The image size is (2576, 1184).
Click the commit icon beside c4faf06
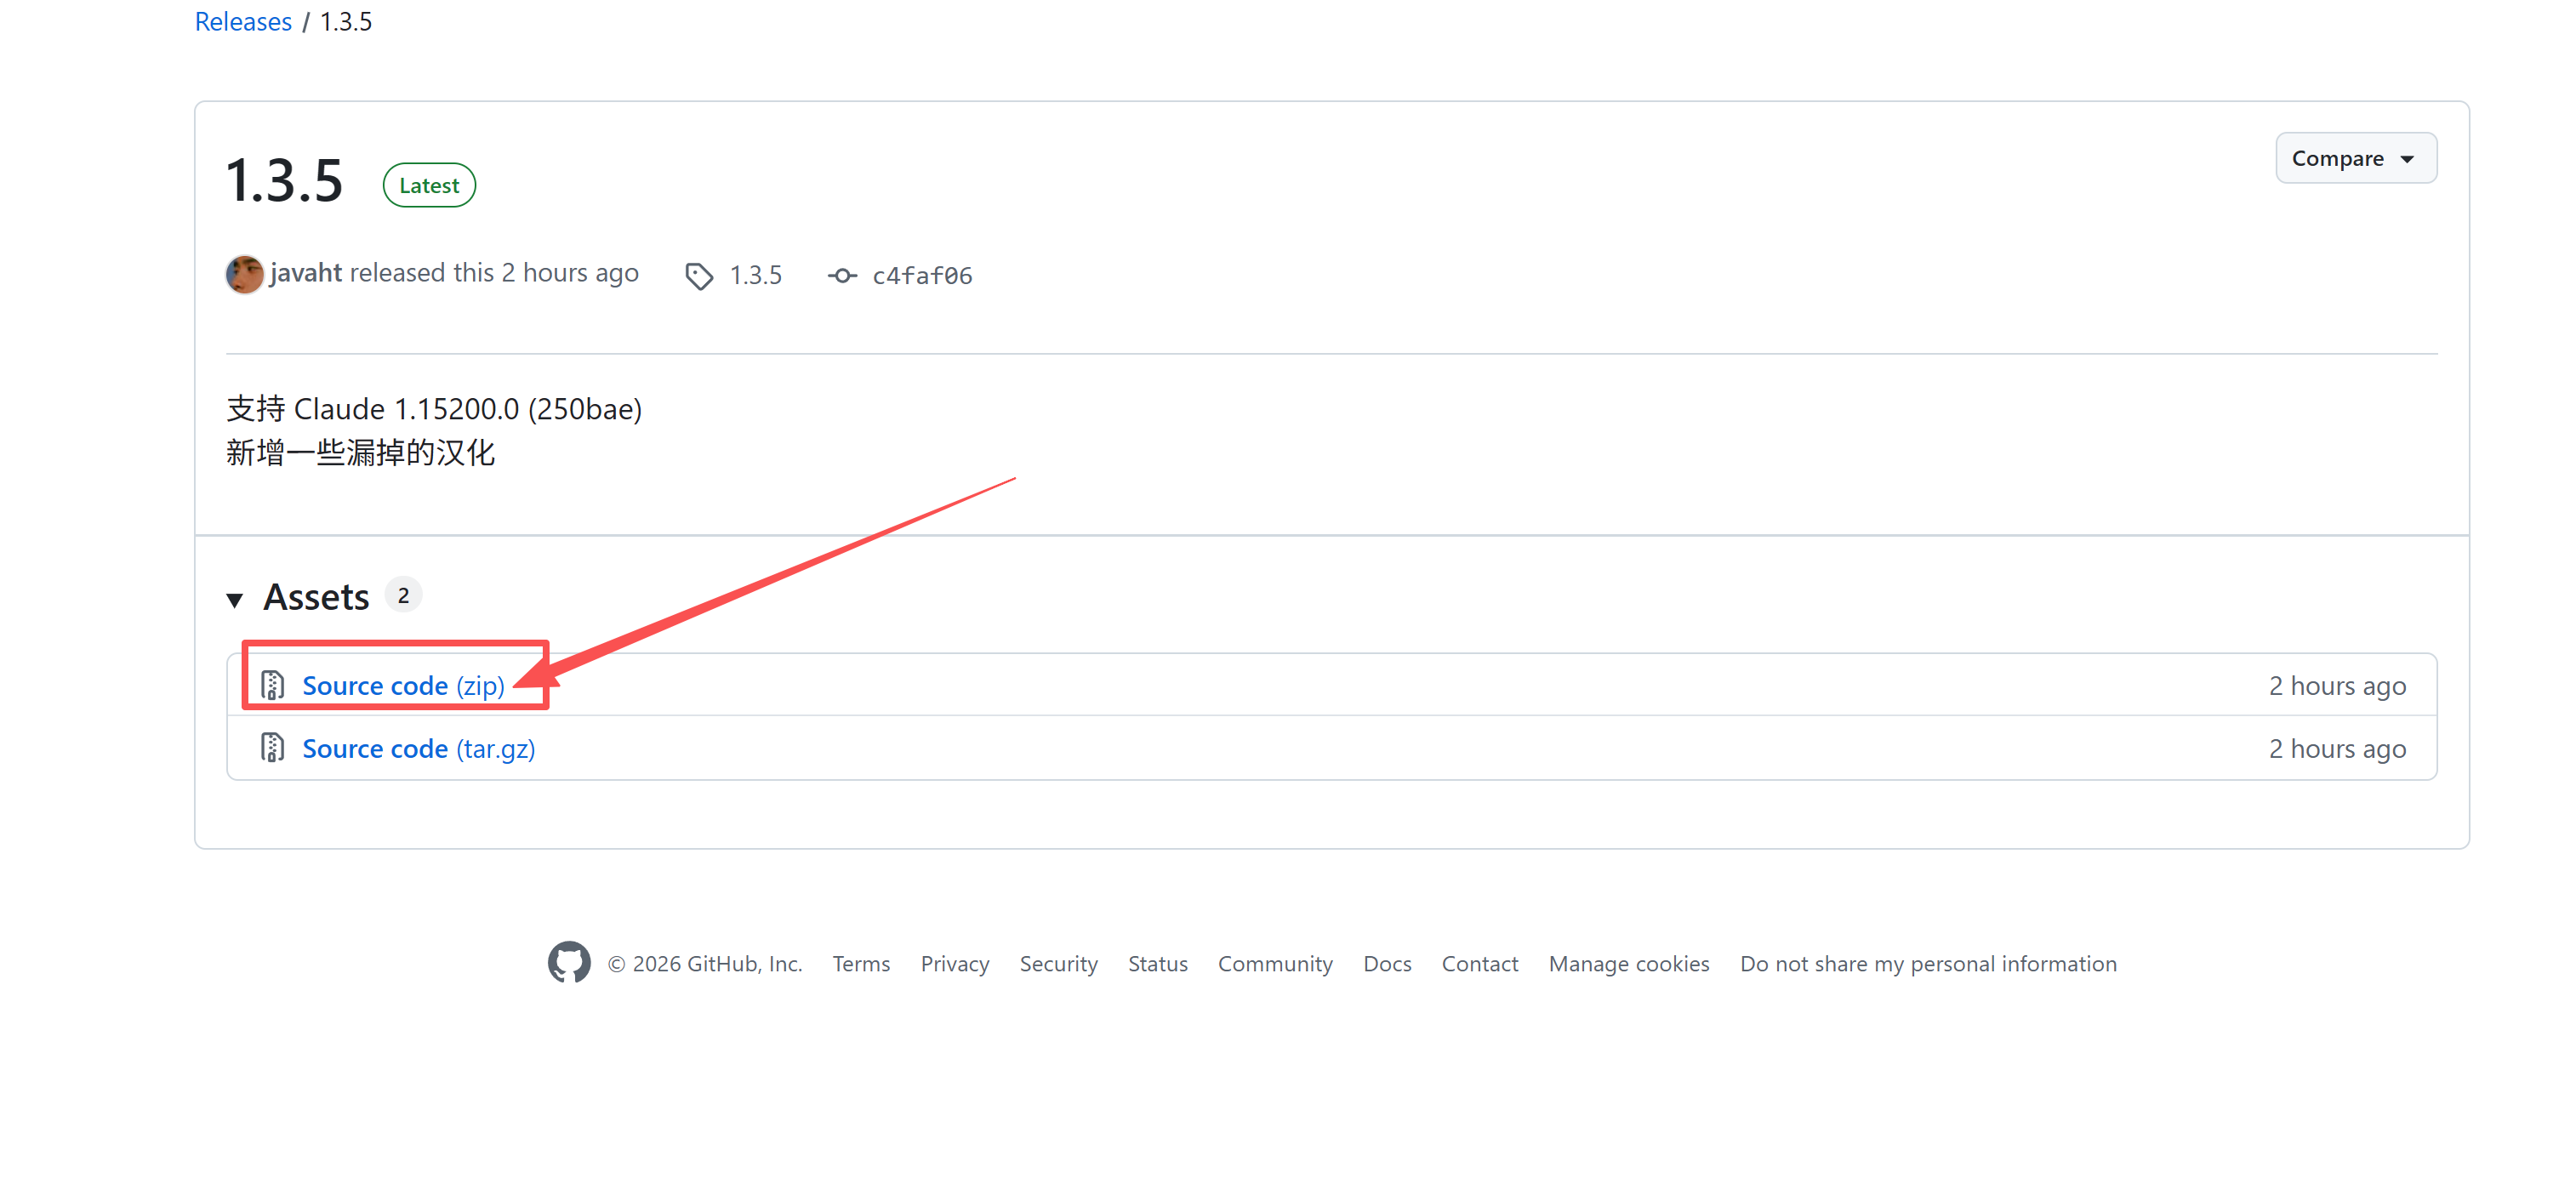pos(843,275)
